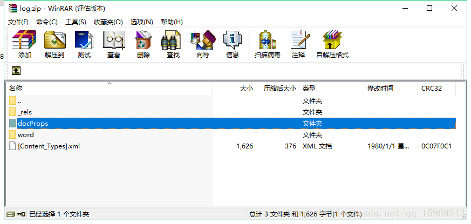The height and width of the screenshot is (224, 471).
Task: Open the 命令(C) menu
Action: (46, 22)
